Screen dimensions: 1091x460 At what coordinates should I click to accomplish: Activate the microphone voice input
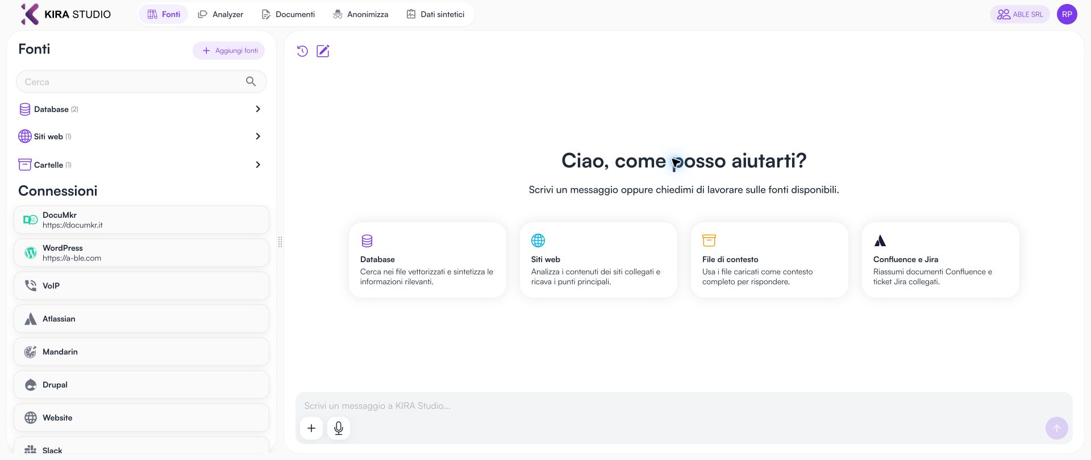point(339,428)
